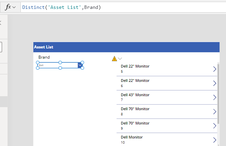Click into the Distinct formula bar

[123, 7]
